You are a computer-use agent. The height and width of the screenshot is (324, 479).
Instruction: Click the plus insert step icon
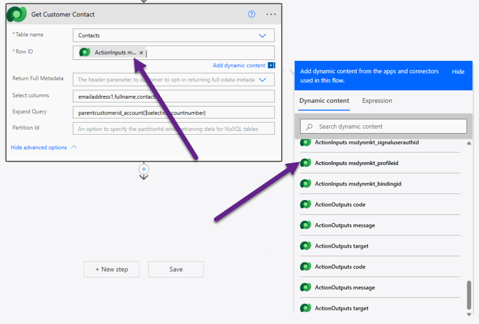coord(144,169)
